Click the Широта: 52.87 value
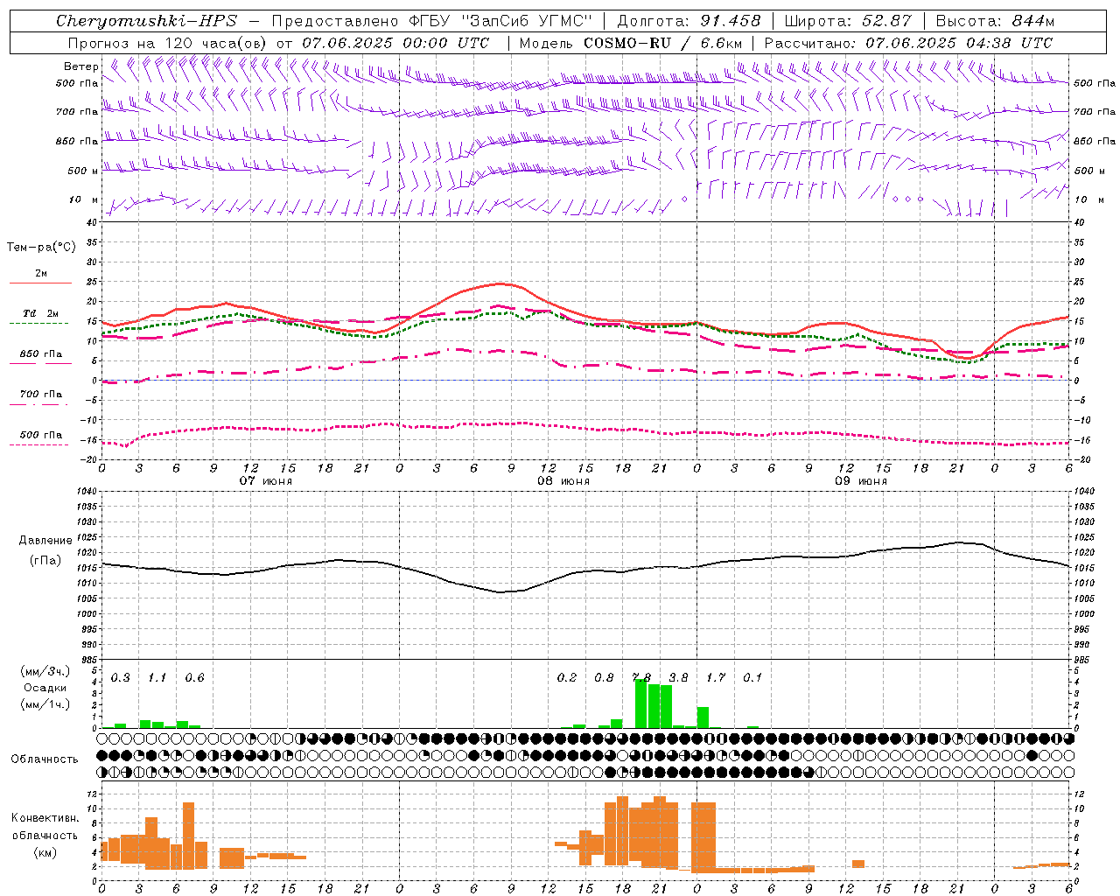 [x=848, y=21]
